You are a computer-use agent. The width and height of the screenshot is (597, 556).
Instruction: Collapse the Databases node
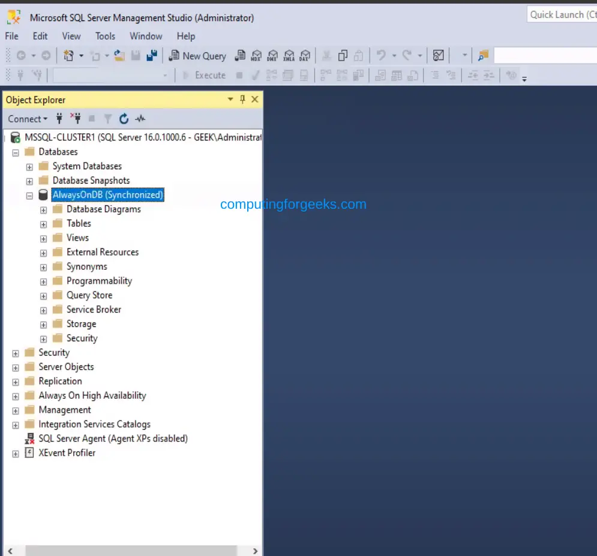(x=16, y=153)
